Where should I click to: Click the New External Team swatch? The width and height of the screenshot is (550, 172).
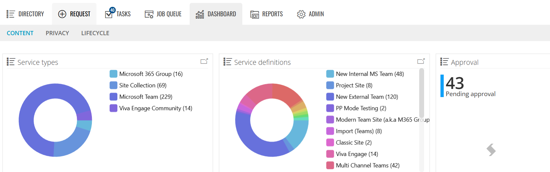330,97
